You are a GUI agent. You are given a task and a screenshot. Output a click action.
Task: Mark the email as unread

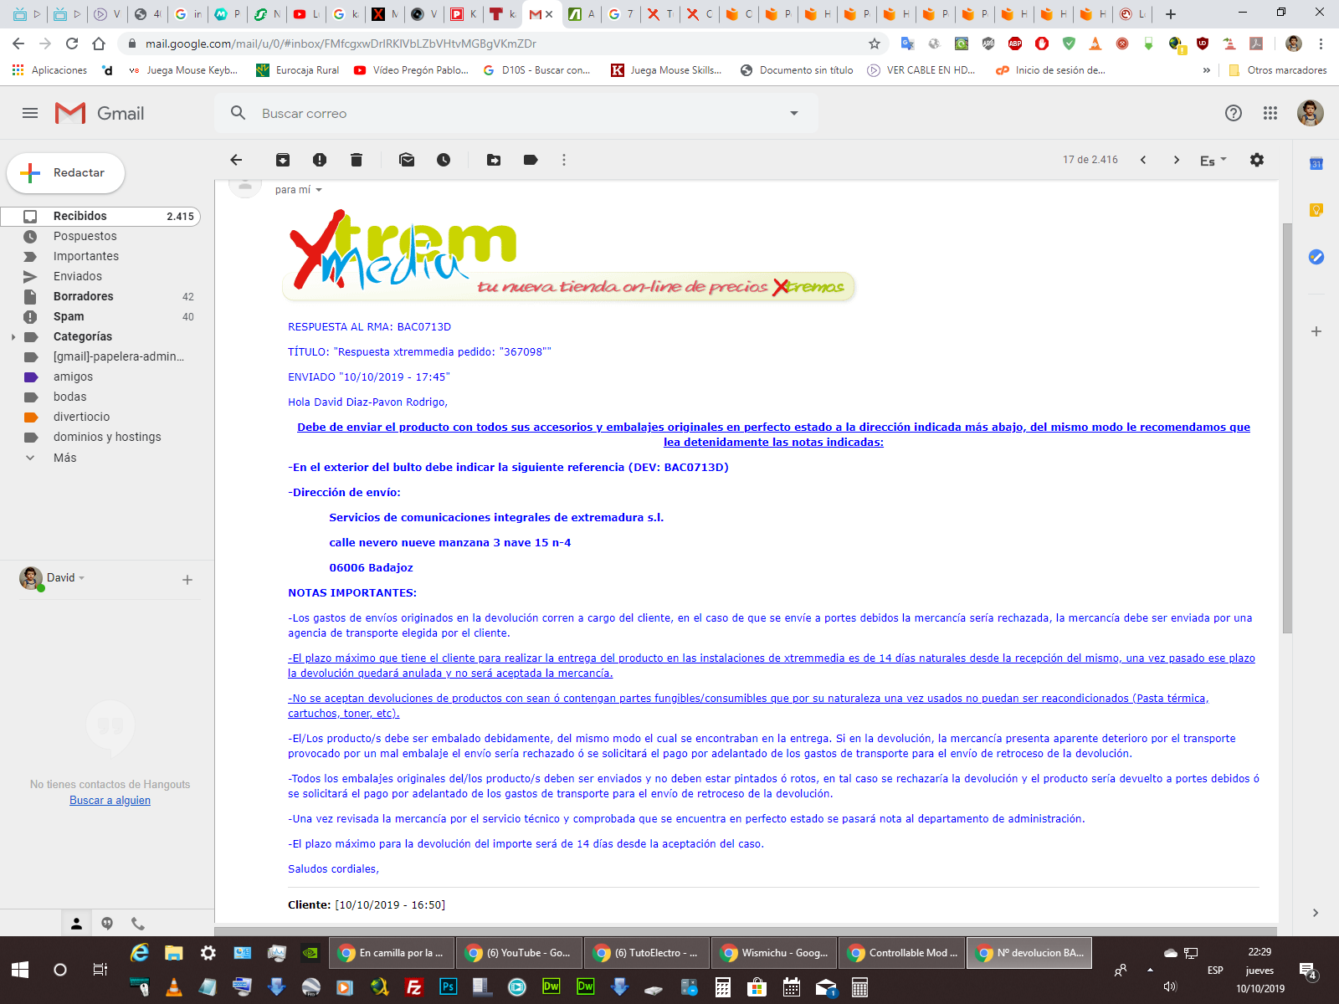point(407,160)
